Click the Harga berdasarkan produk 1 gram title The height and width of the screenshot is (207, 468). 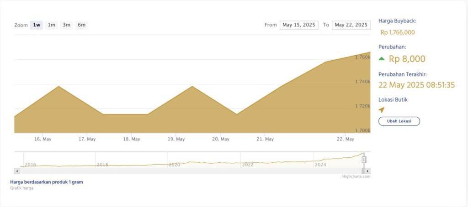47,182
